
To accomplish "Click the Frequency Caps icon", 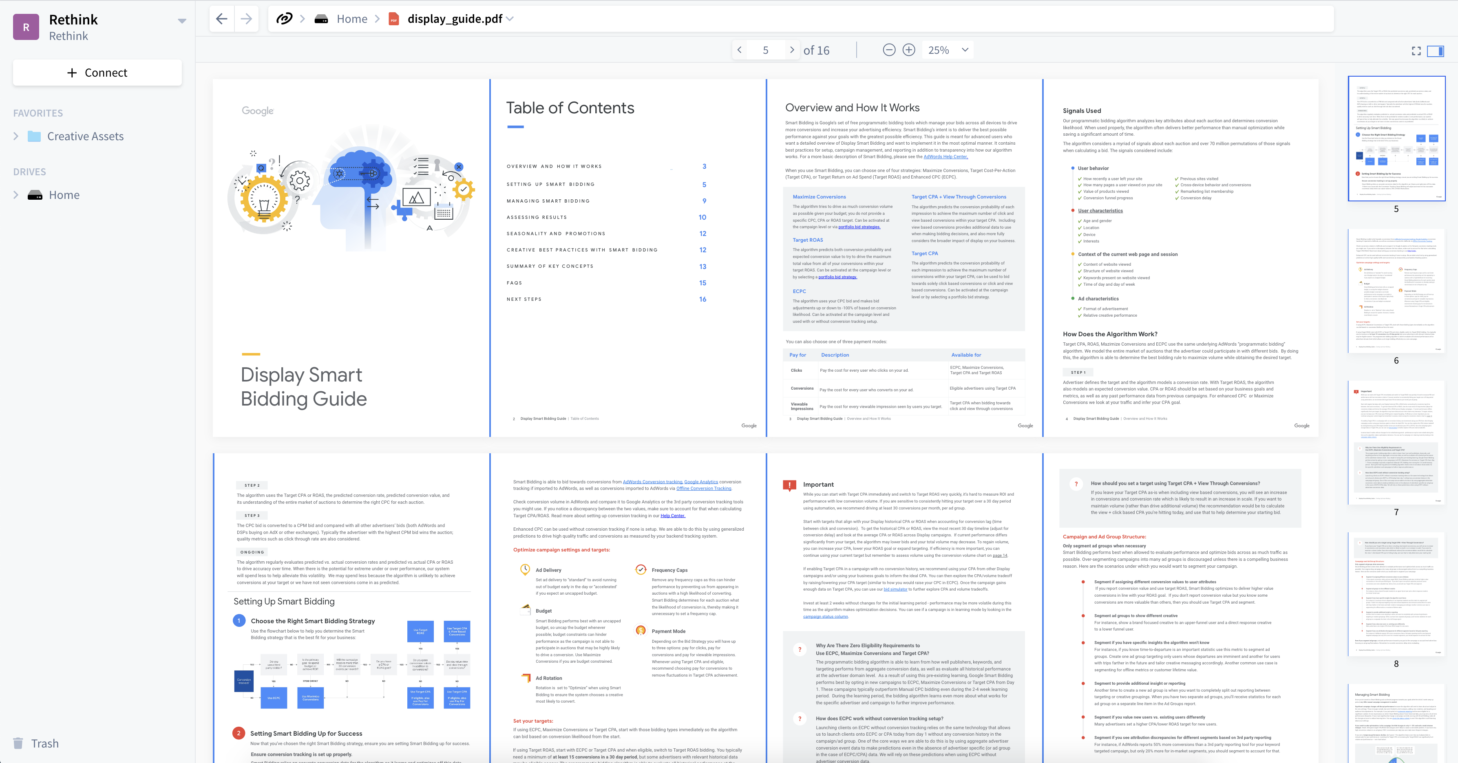I will (x=641, y=569).
